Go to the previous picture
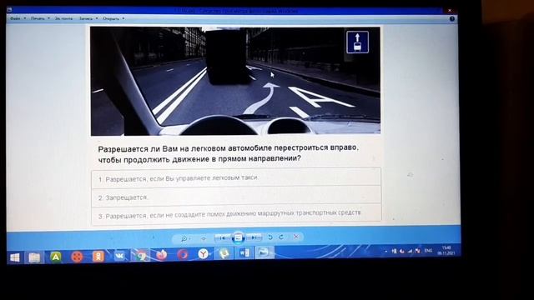 click(223, 237)
